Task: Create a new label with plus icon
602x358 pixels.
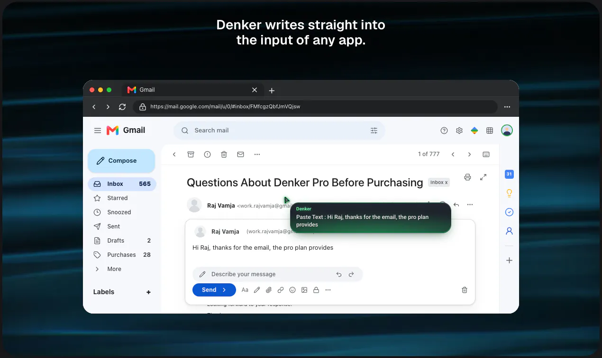Action: coord(148,292)
